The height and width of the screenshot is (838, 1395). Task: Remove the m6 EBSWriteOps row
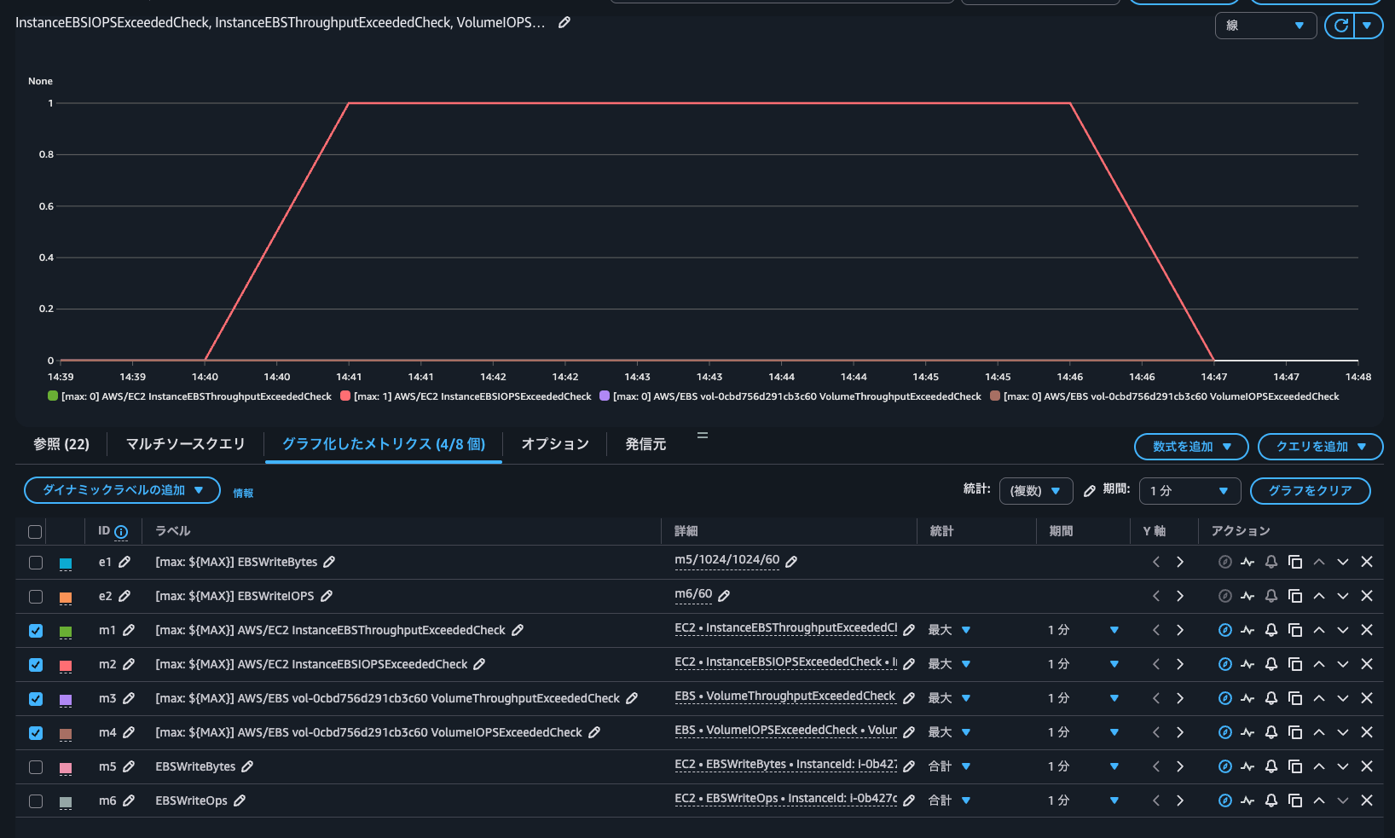click(1366, 800)
